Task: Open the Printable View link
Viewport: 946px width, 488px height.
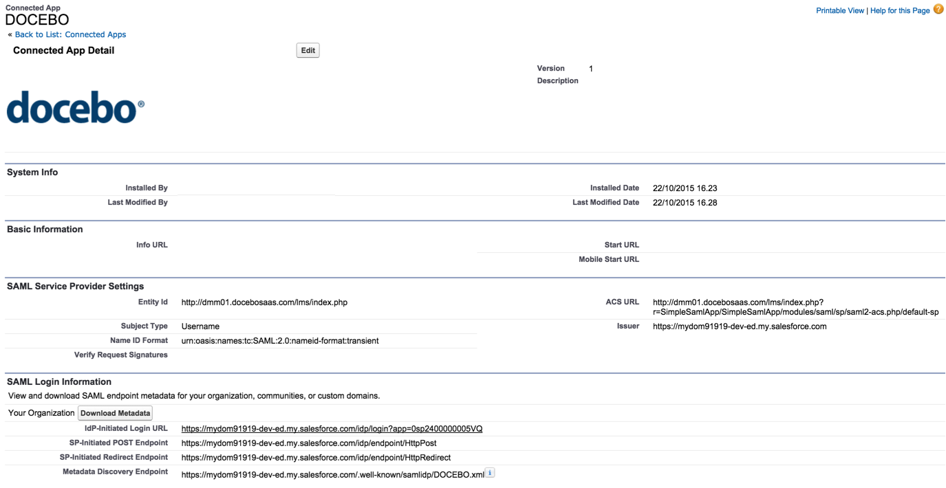Action: pos(839,11)
